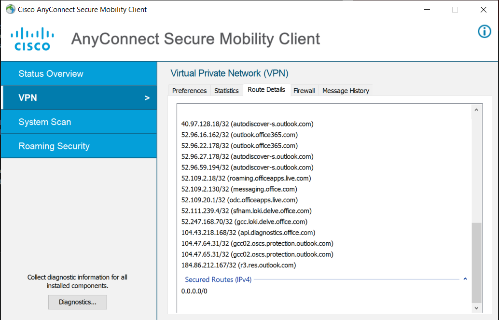Select the 0.0.0.0/0 secured route
This screenshot has width=499, height=320.
[194, 291]
